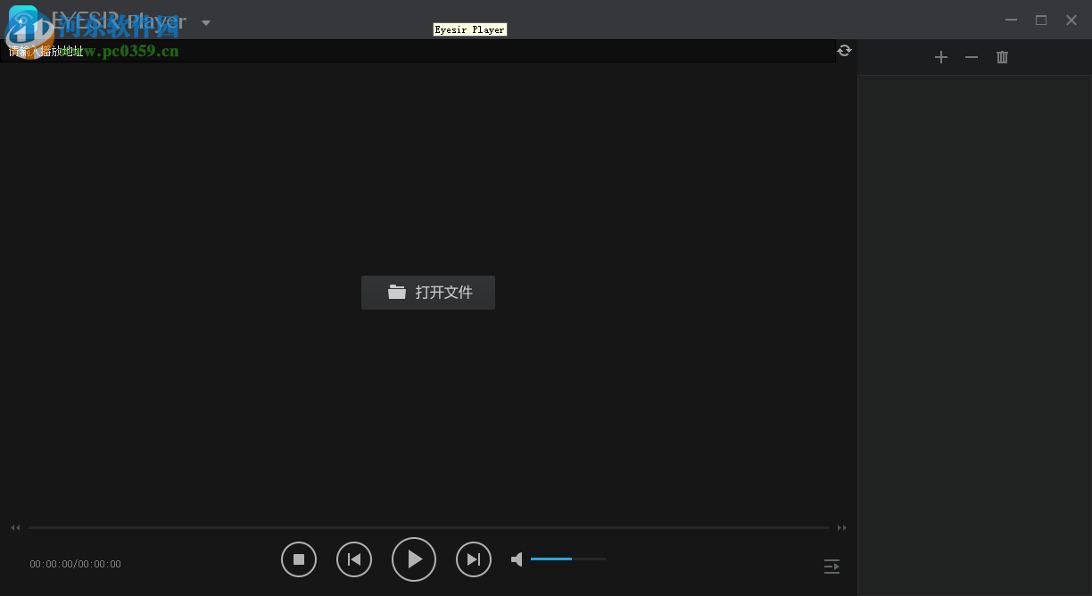The height and width of the screenshot is (596, 1092).
Task: Clear the playlist with the trash icon
Action: [1001, 56]
